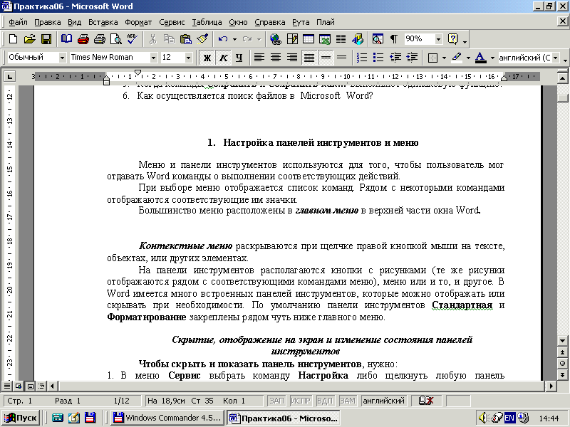Apply the font color (A) button

pos(480,58)
